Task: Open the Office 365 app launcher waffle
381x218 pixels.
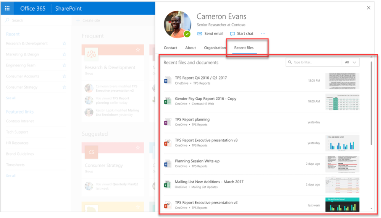Action: click(x=7, y=8)
